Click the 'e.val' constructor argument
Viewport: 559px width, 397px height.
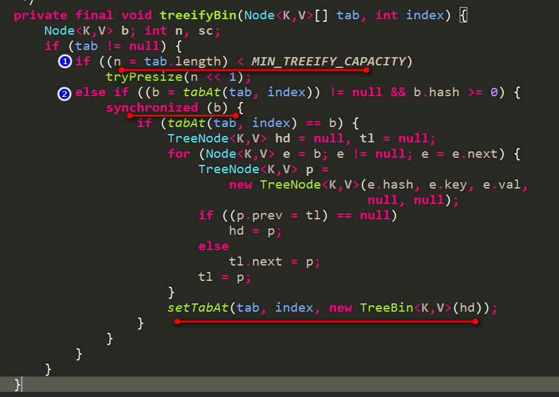[501, 185]
